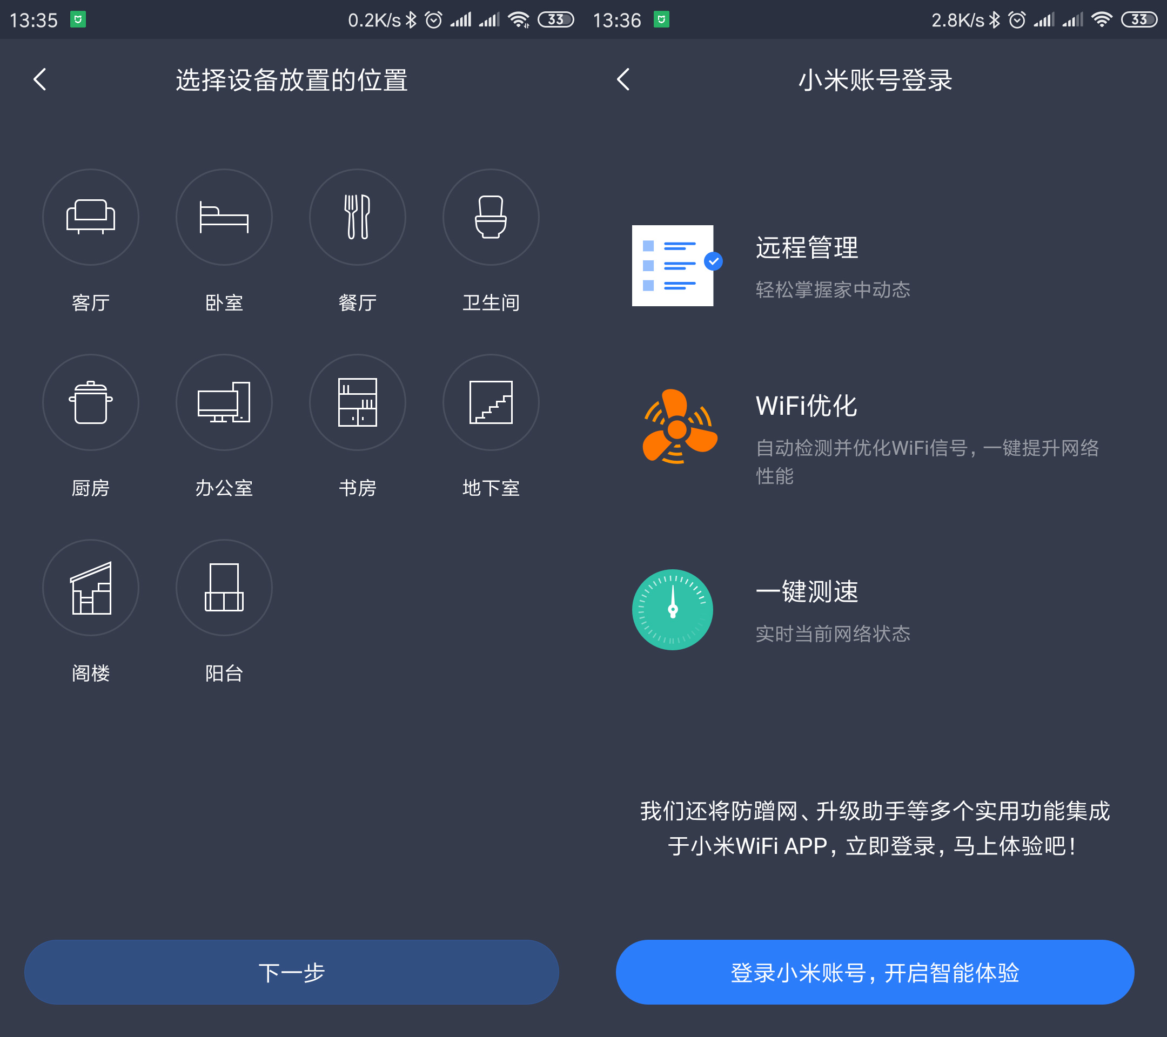Tap the 一键测速 heading text
1167x1037 pixels.
tap(807, 591)
